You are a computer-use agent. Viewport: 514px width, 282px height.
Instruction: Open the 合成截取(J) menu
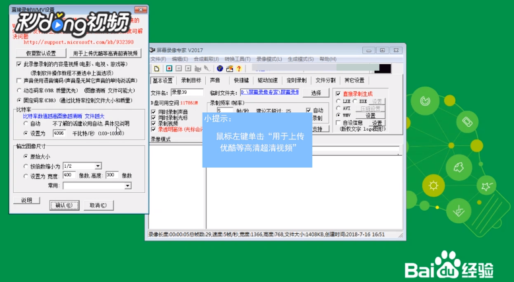pos(206,59)
